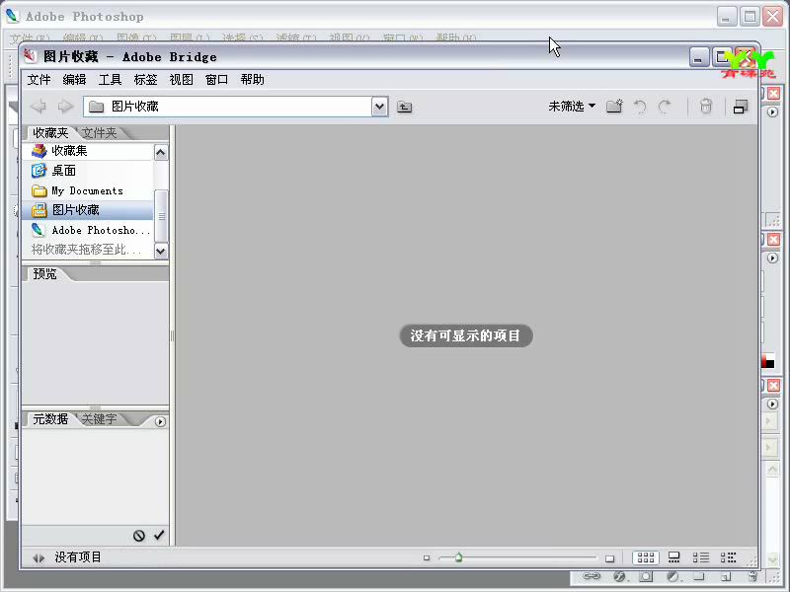Screen dimensions: 790x592
Task: Close the middle Photoshop palette group
Action: tap(773, 240)
